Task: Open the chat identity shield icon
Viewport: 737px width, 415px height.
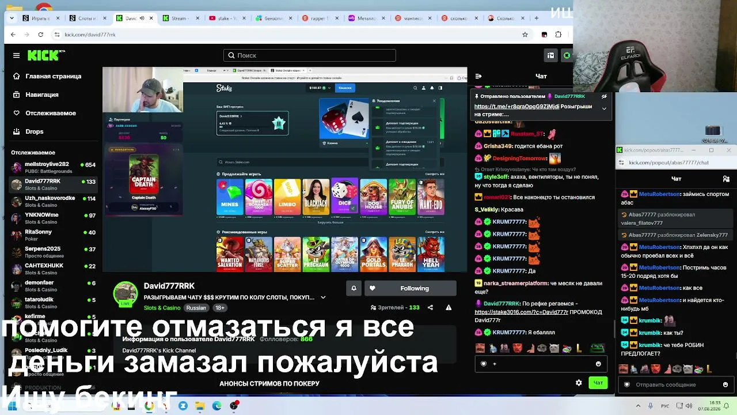Action: click(484, 364)
